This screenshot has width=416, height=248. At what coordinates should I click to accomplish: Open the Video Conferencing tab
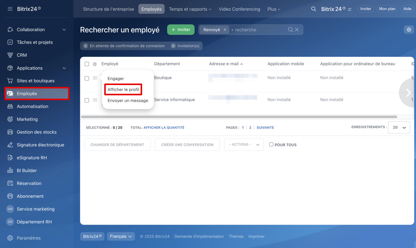(x=240, y=9)
